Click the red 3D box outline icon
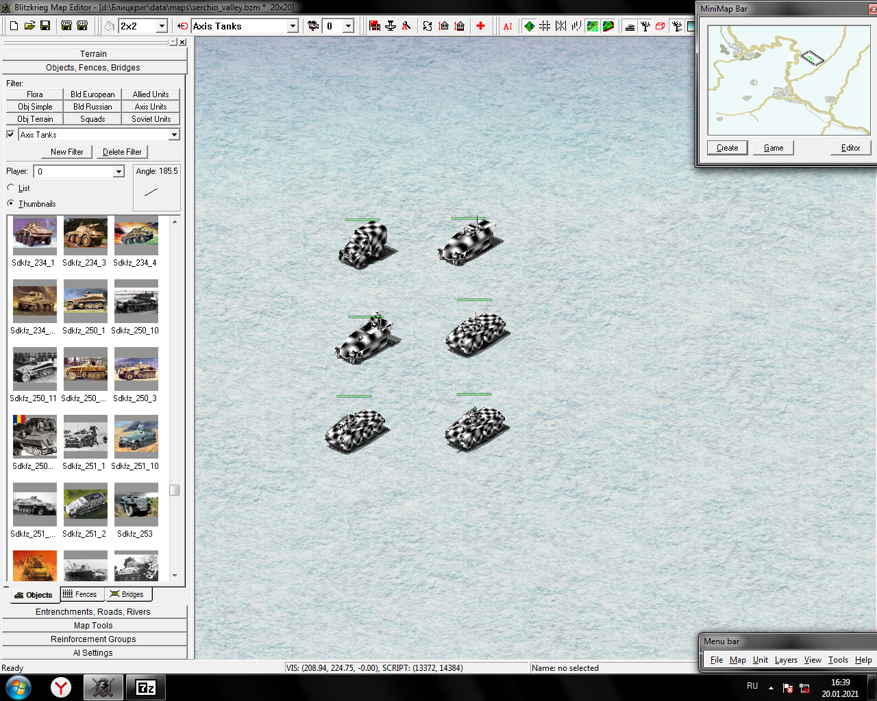Screen dimensions: 877x701 pos(660,26)
